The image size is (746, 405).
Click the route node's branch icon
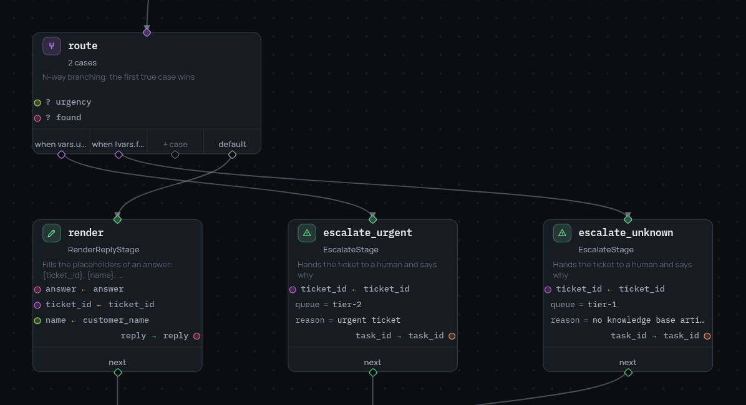point(51,46)
